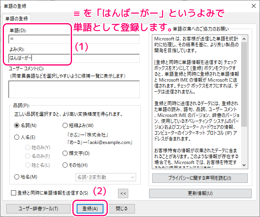This screenshot has height=217, width=260.
Task: Open ユーザー辞書ツール(T)
Action: (x=38, y=209)
